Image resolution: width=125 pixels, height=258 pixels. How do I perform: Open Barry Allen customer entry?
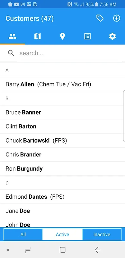(62, 84)
